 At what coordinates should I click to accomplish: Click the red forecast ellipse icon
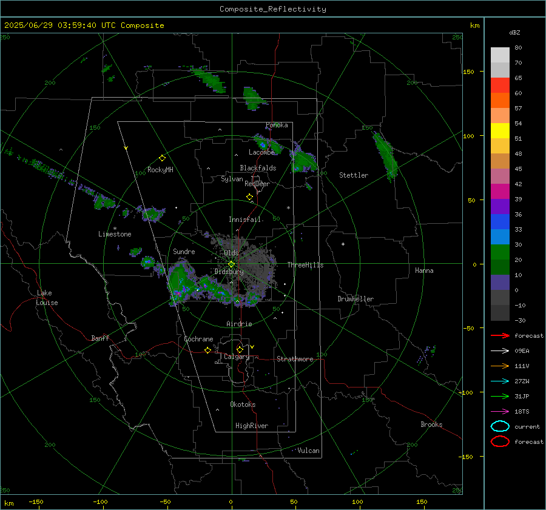(x=500, y=441)
